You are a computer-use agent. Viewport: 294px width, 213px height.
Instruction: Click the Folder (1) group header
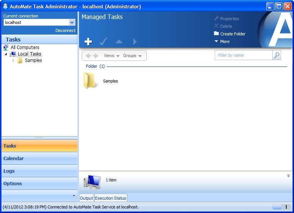(95, 66)
